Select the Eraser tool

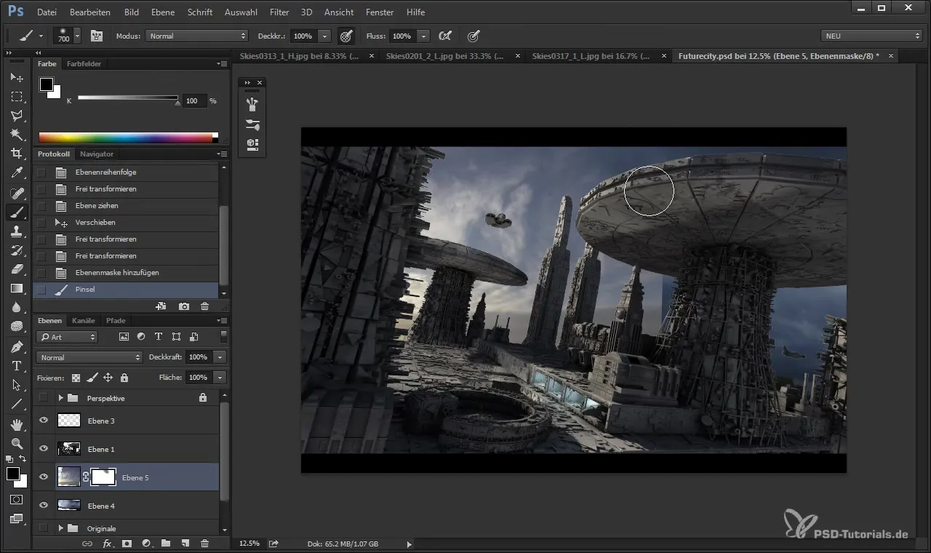[x=17, y=269]
